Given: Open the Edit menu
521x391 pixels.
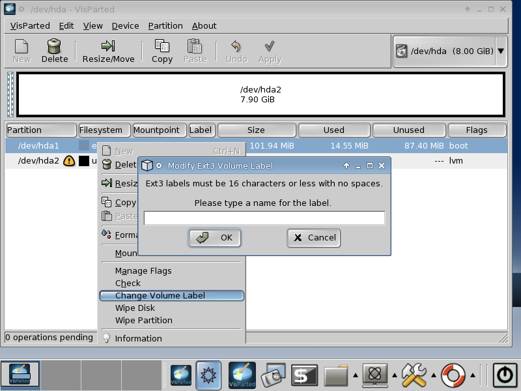Looking at the screenshot, I should [66, 26].
